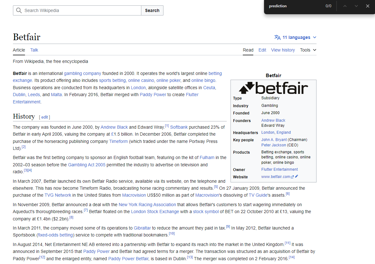Open John A. Bryant link in infobox
Viewport: 375px width, 264px height.
tap(274, 140)
